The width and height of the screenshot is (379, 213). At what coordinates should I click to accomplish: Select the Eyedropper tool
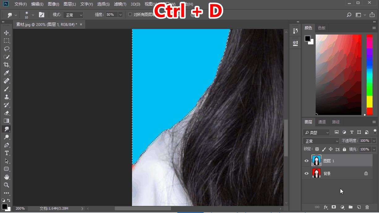click(x=6, y=73)
